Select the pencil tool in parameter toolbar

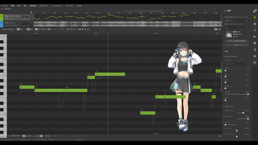(27, 136)
